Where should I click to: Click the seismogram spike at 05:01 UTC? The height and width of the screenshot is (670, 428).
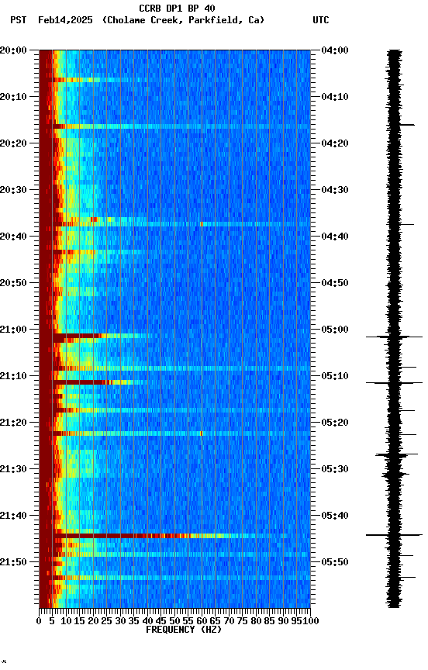tap(394, 337)
